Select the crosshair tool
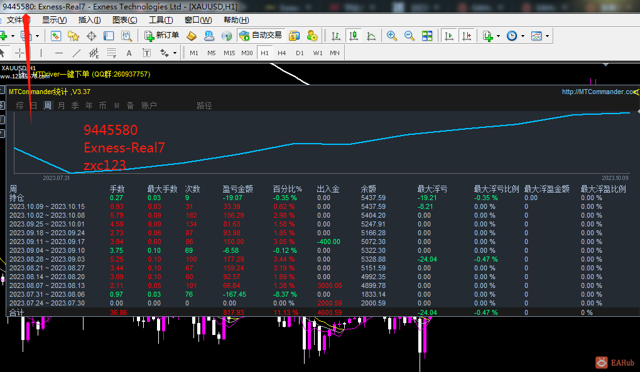 (19, 53)
